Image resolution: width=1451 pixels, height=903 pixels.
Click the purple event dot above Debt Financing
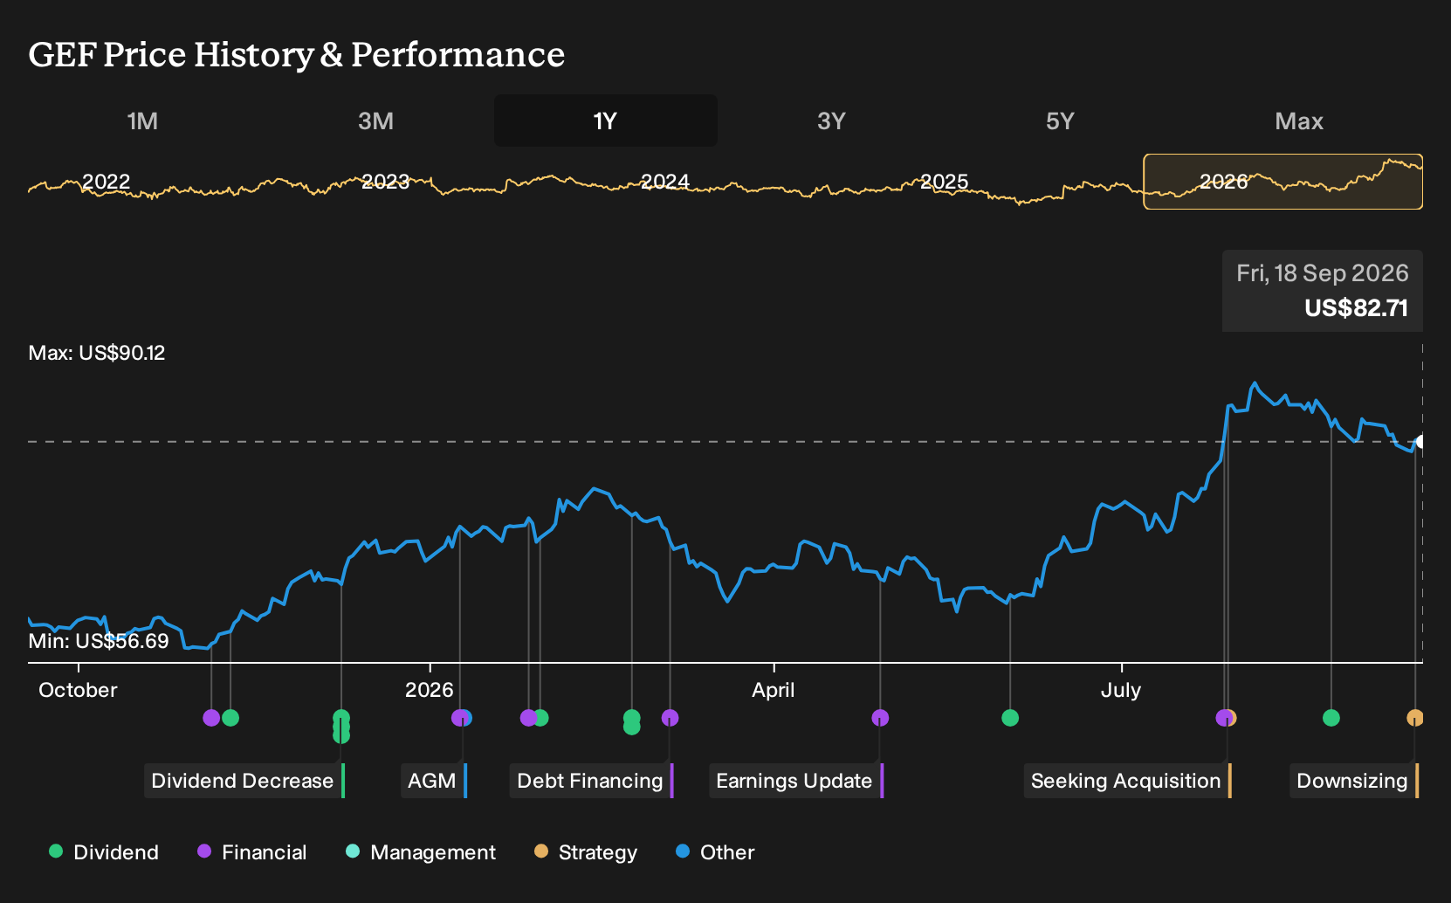[670, 718]
